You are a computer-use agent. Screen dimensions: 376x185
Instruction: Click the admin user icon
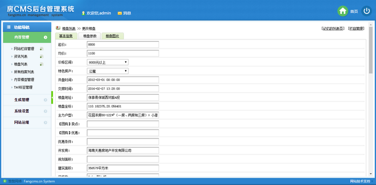pyautogui.click(x=83, y=13)
